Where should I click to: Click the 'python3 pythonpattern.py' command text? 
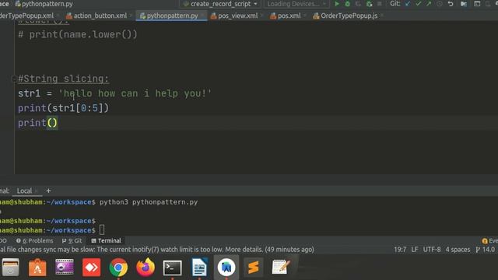(149, 202)
